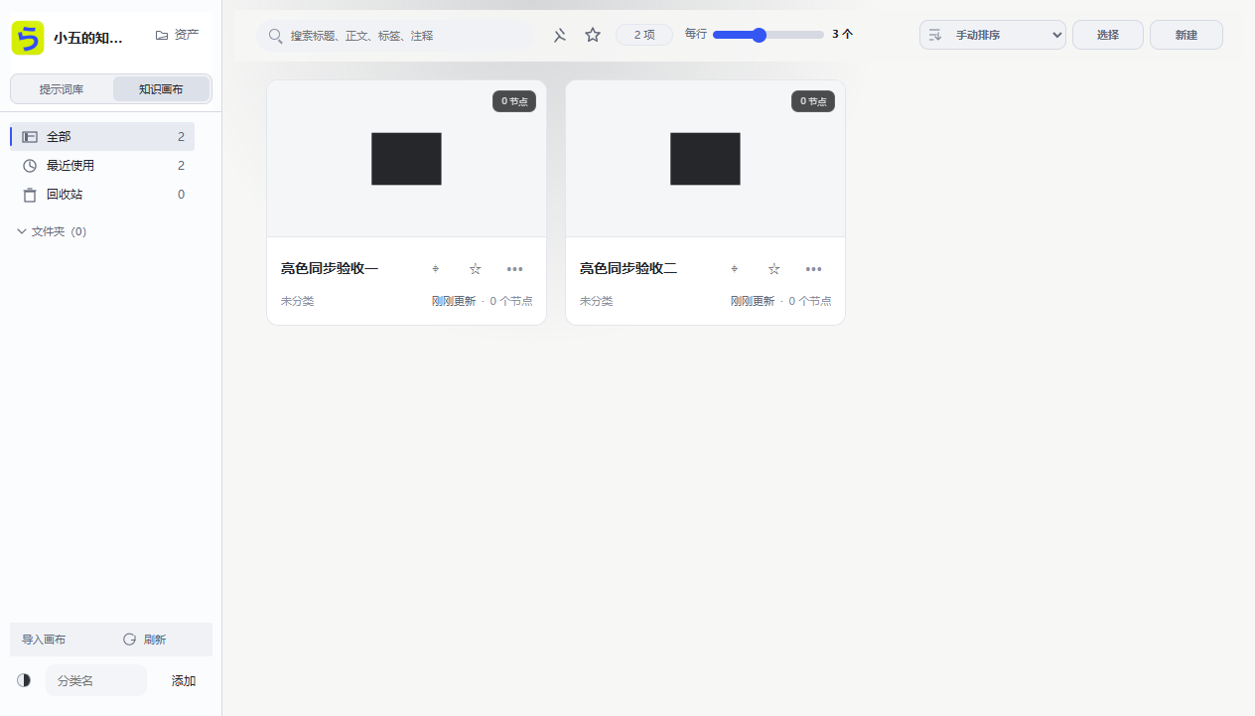Star the 亮色同步验收二 canvas card

[x=774, y=268]
